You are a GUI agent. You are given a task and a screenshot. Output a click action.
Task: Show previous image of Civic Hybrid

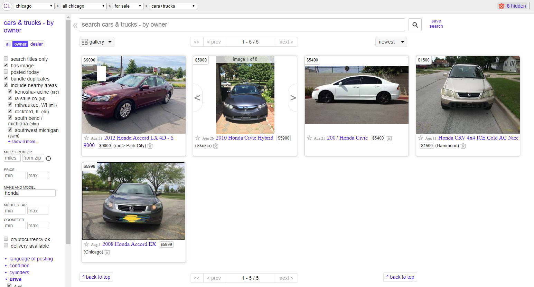197,98
